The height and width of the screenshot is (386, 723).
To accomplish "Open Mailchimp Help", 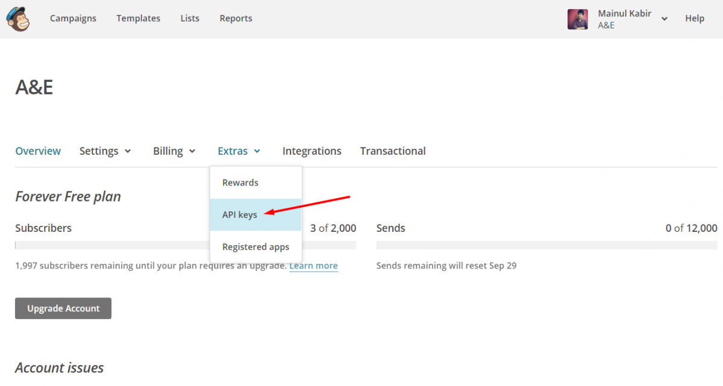I will 694,18.
